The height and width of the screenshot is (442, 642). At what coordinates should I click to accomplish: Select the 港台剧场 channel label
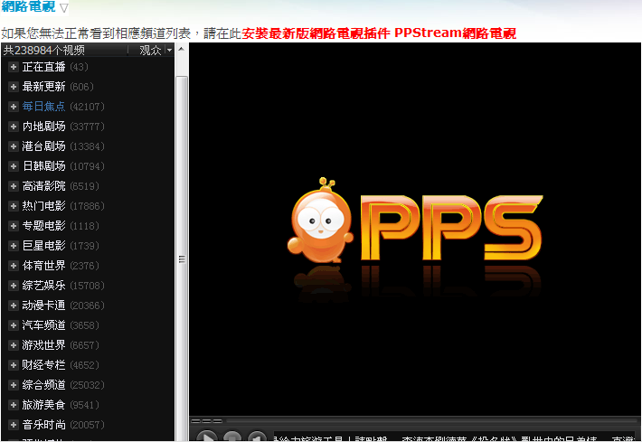pyautogui.click(x=43, y=146)
